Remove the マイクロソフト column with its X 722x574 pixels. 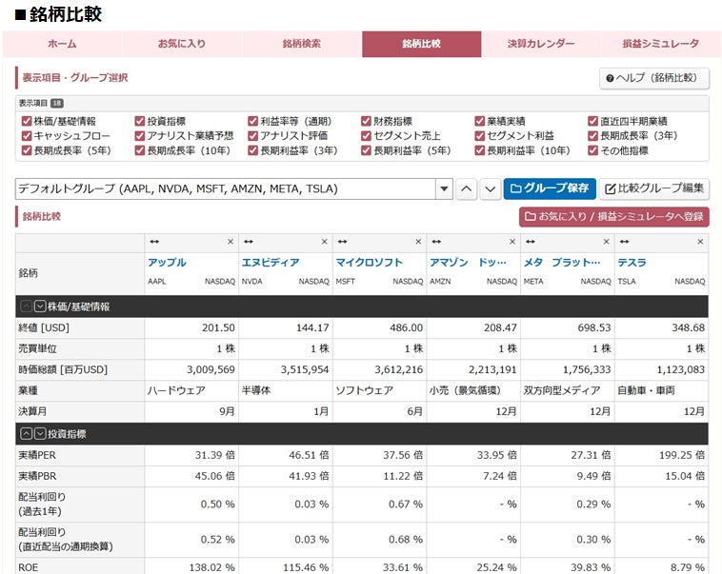point(418,242)
